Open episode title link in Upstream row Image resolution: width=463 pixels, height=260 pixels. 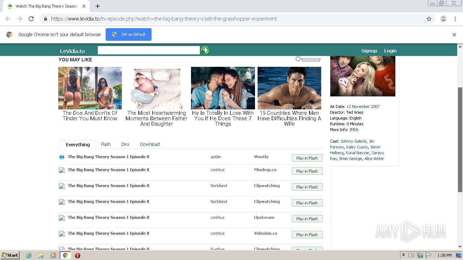coord(109,217)
